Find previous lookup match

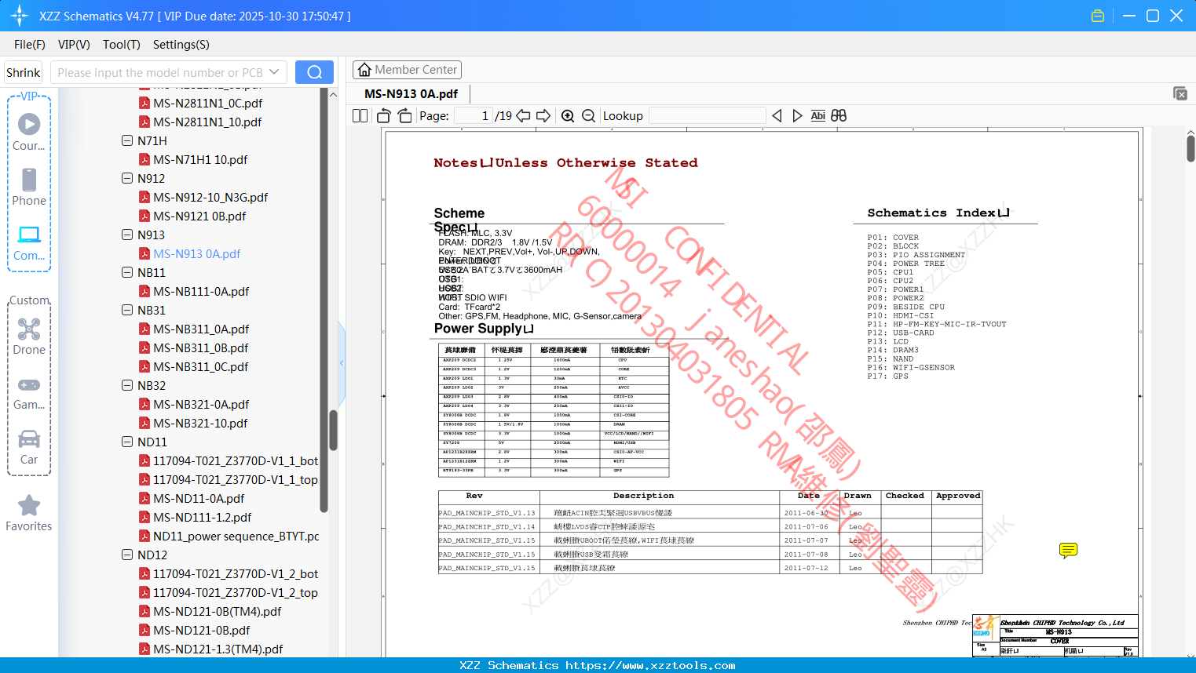pyautogui.click(x=777, y=116)
